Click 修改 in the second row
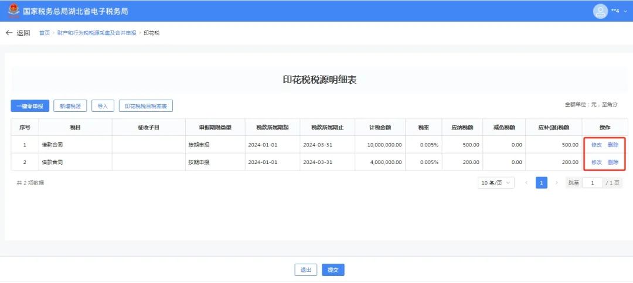 coord(596,162)
